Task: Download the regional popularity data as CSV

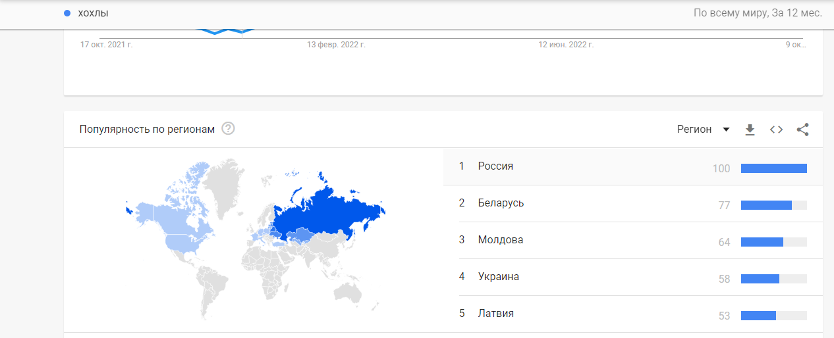Action: 750,130
